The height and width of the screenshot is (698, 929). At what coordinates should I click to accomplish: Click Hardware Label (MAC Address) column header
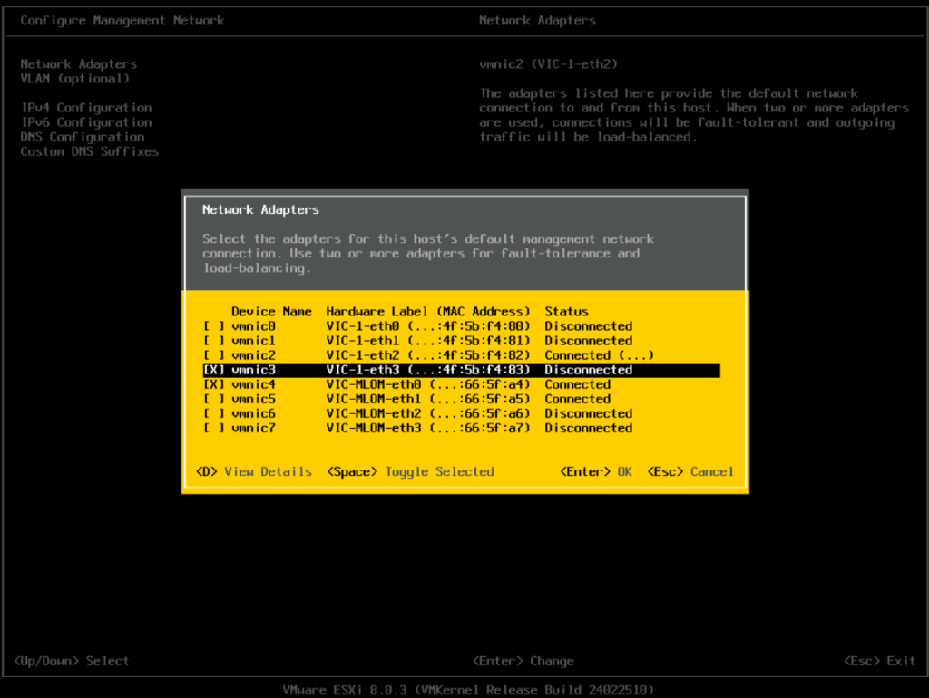click(428, 312)
